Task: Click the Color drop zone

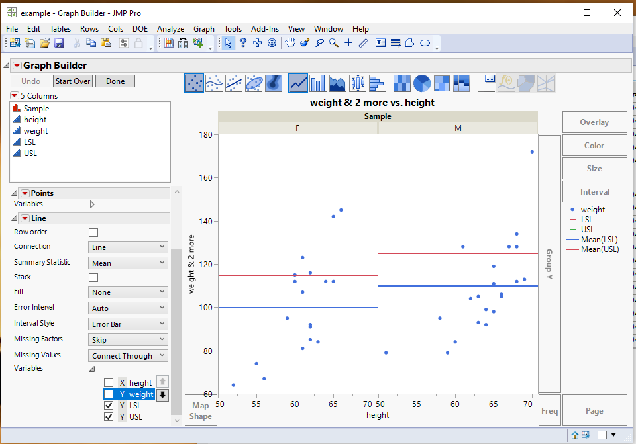Action: (594, 146)
